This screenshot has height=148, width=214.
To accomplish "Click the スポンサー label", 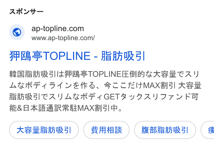I will 26,12.
